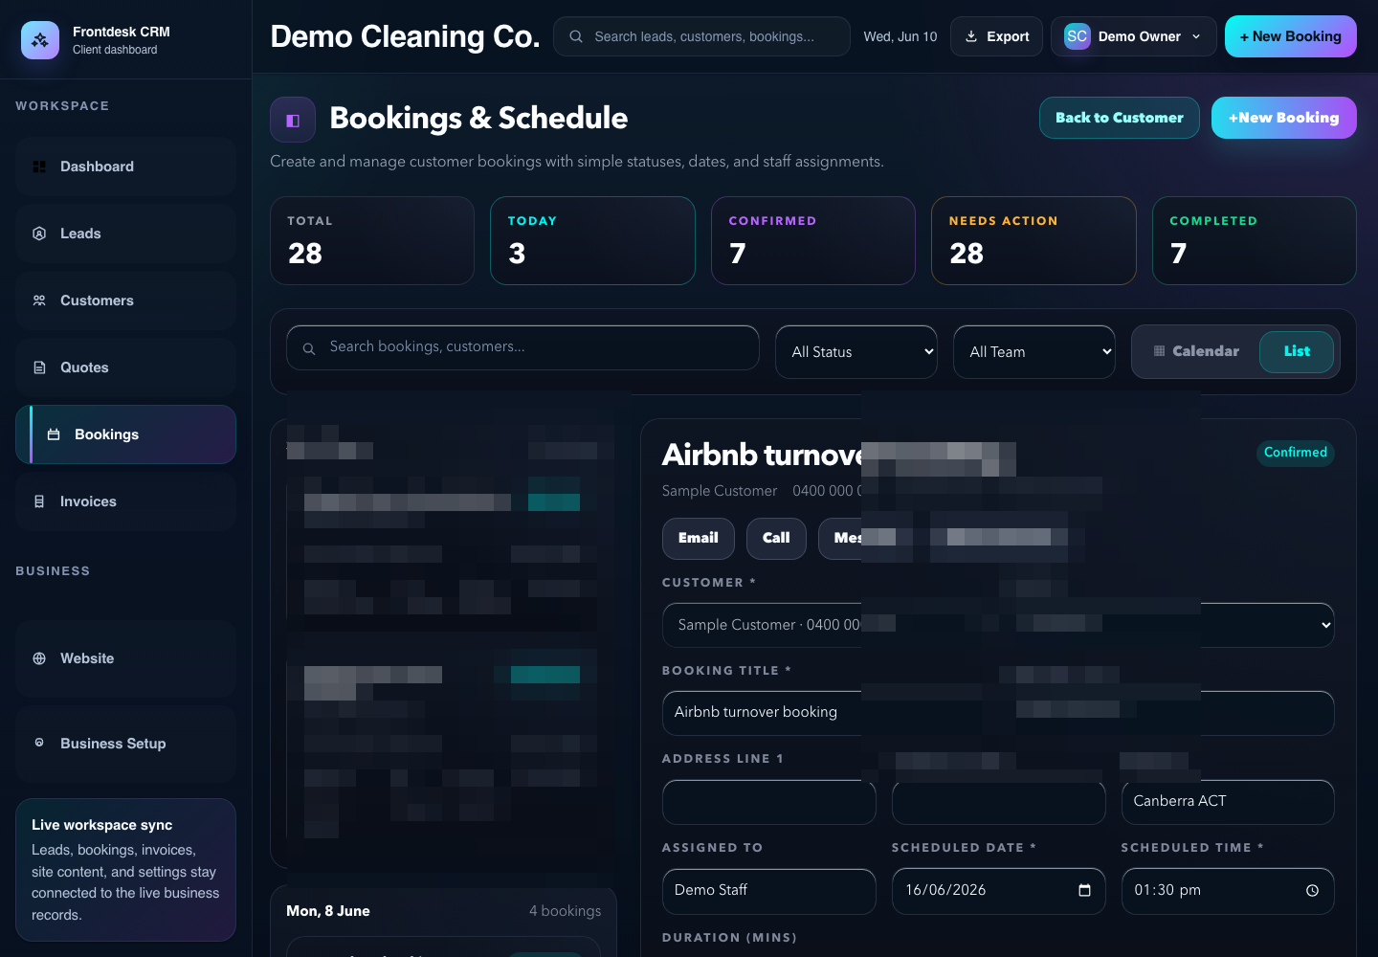Click the Wed, Jun 10 date text
The width and height of the screenshot is (1378, 957).
tap(900, 36)
